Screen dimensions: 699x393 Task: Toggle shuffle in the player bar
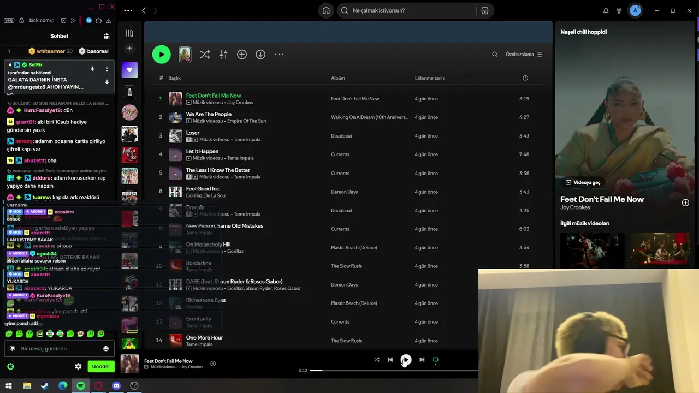point(377,360)
